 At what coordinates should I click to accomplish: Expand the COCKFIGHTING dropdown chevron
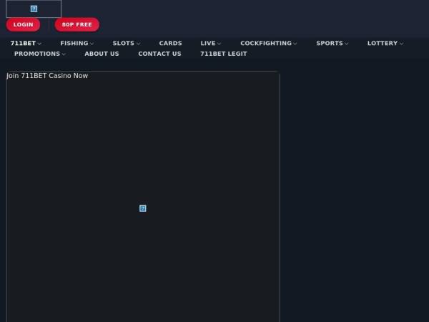(295, 44)
